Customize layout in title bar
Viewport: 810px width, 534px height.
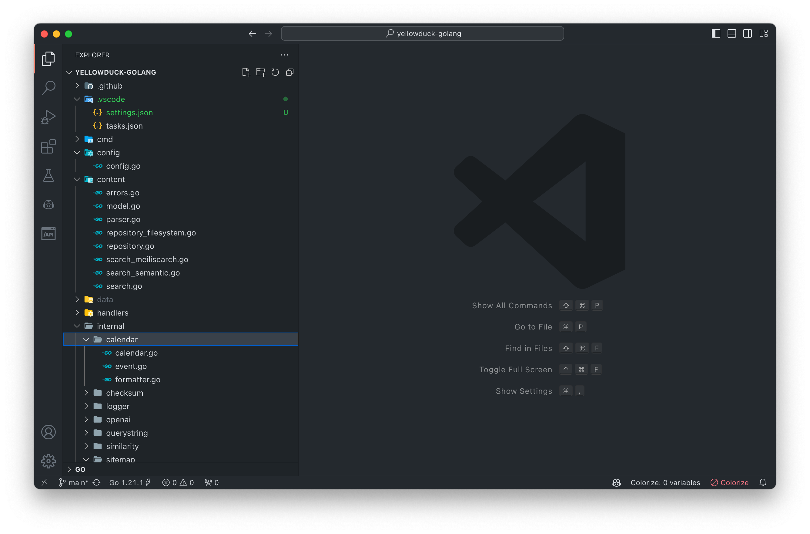pos(763,33)
